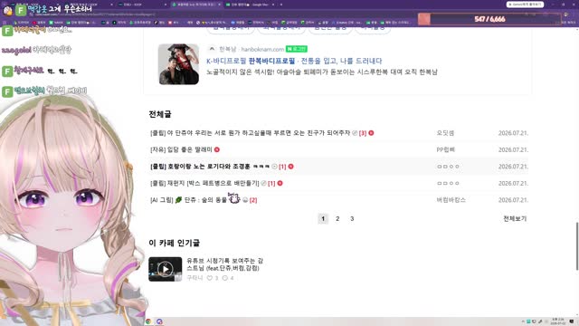Screen dimensions: 579x326
Task: Click the heart like icon under popular post
Action: coord(209,278)
